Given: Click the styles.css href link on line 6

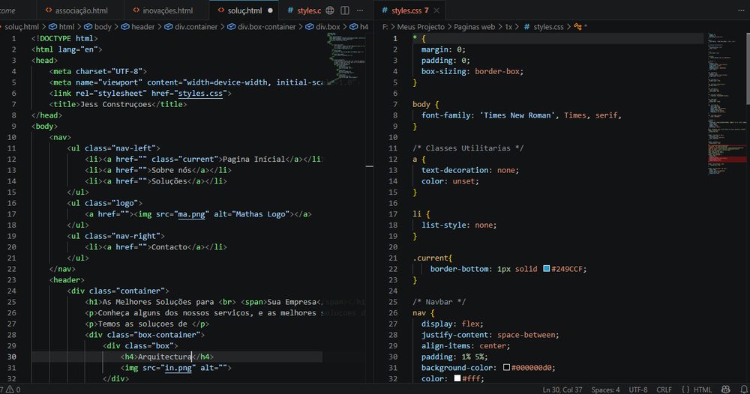Looking at the screenshot, I should point(200,93).
